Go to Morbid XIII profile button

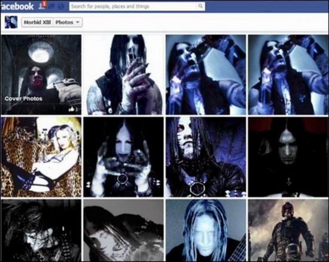(x=37, y=22)
